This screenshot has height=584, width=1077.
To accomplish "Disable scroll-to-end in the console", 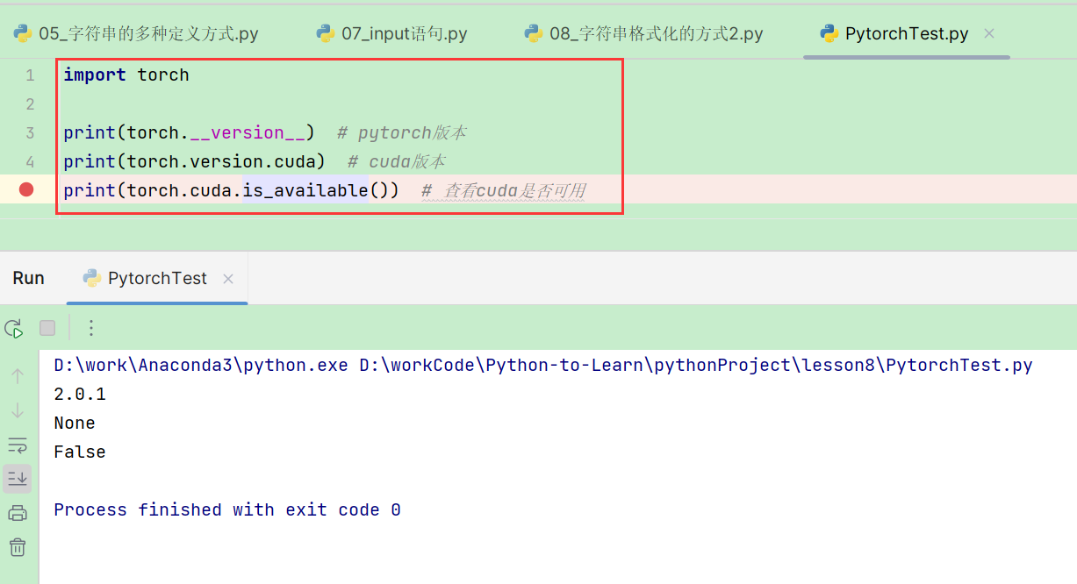I will pyautogui.click(x=18, y=479).
